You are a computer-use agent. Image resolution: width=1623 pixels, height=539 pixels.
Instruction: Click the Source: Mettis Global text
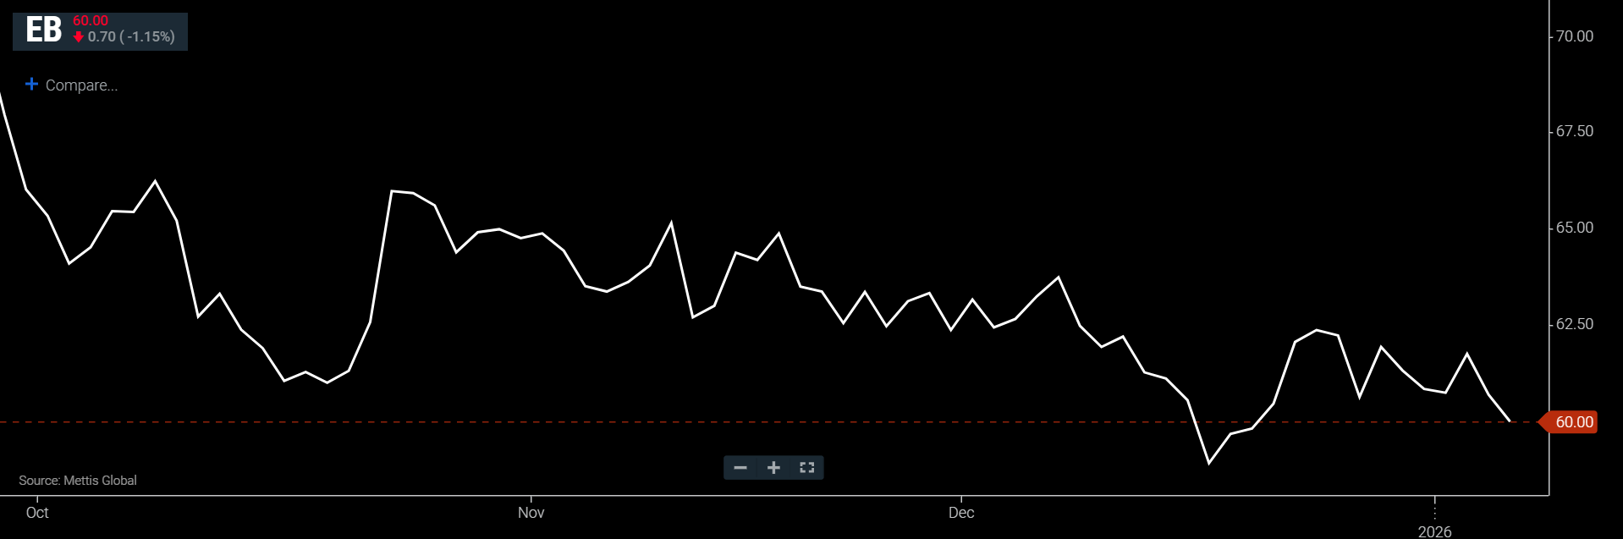(78, 481)
